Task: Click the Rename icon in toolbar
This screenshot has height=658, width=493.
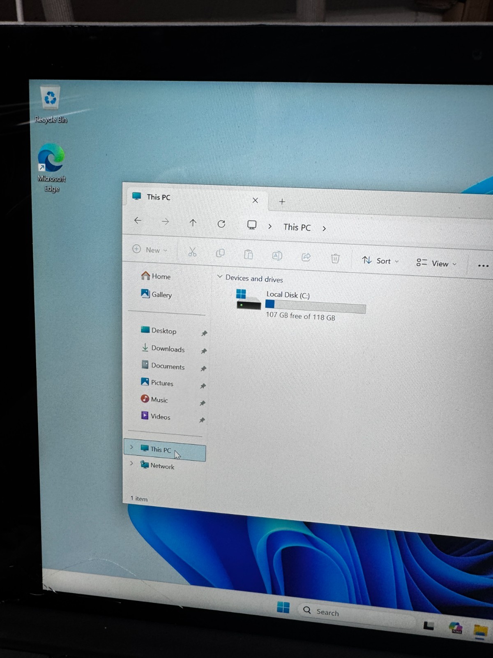Action: click(277, 256)
